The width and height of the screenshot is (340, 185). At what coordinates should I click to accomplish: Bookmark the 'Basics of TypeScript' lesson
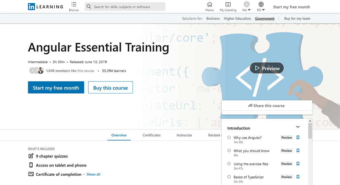298,177
